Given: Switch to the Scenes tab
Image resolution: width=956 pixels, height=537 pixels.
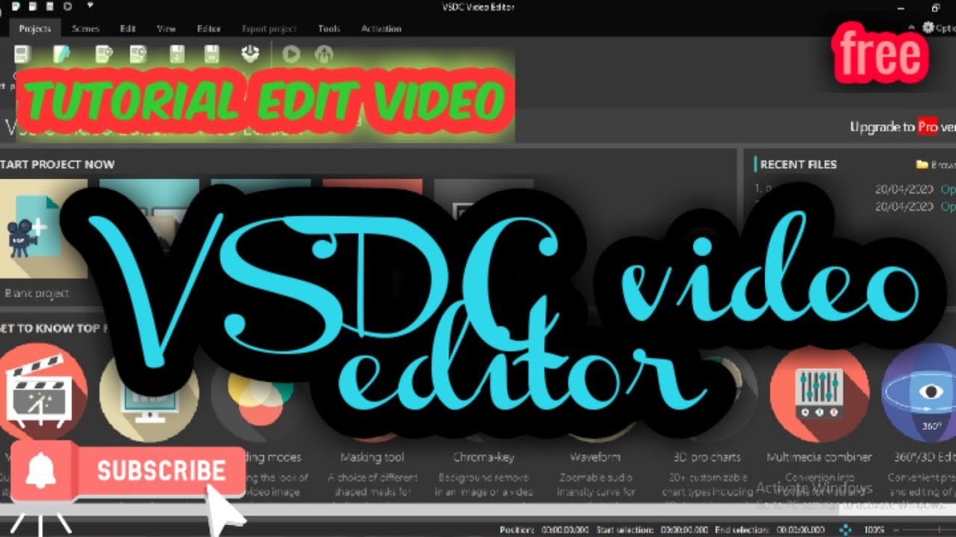Looking at the screenshot, I should (x=86, y=28).
